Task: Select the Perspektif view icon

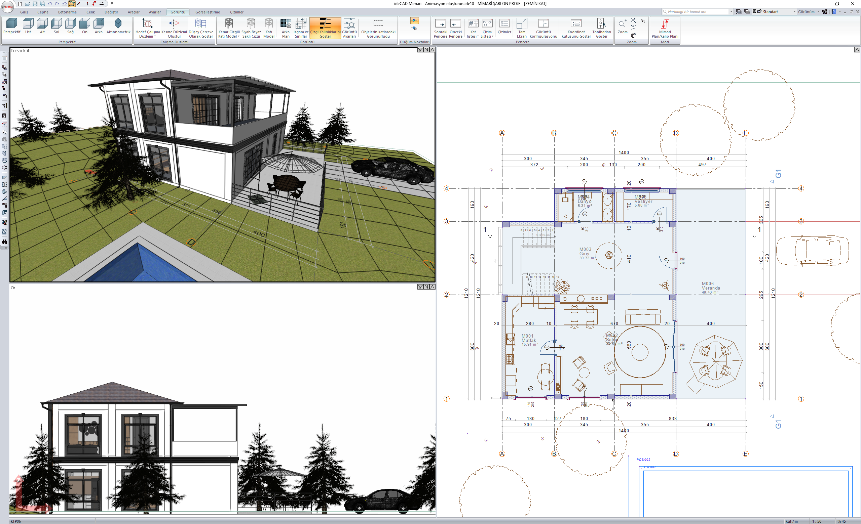Action: (11, 24)
